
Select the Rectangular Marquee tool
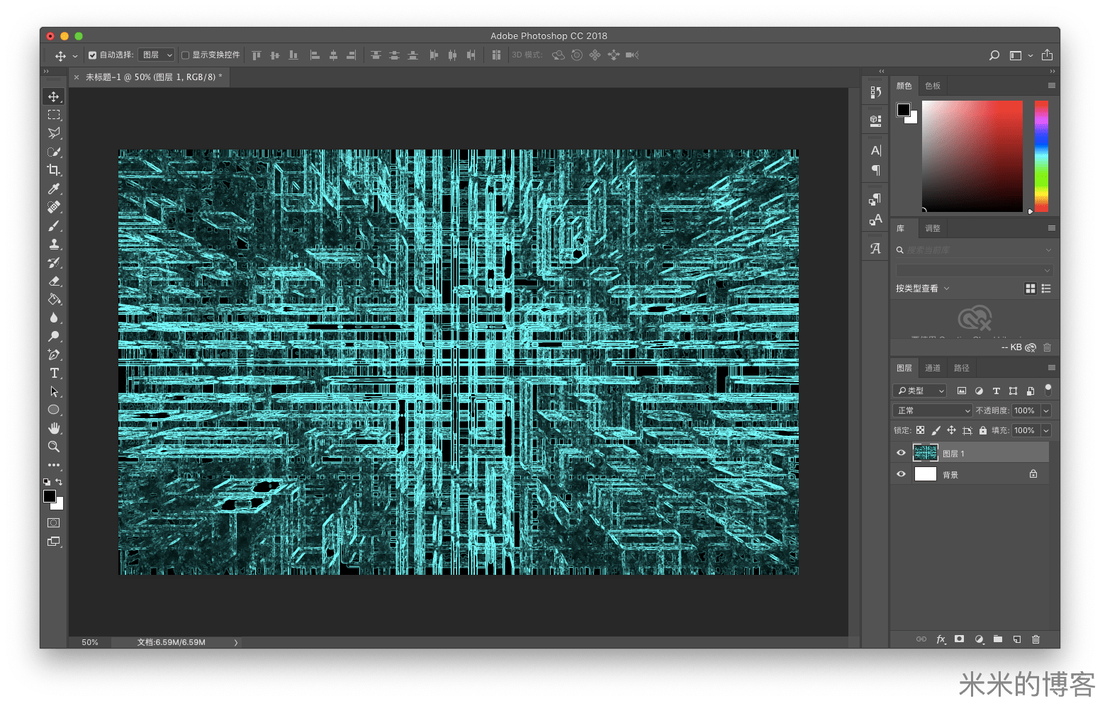(x=54, y=115)
